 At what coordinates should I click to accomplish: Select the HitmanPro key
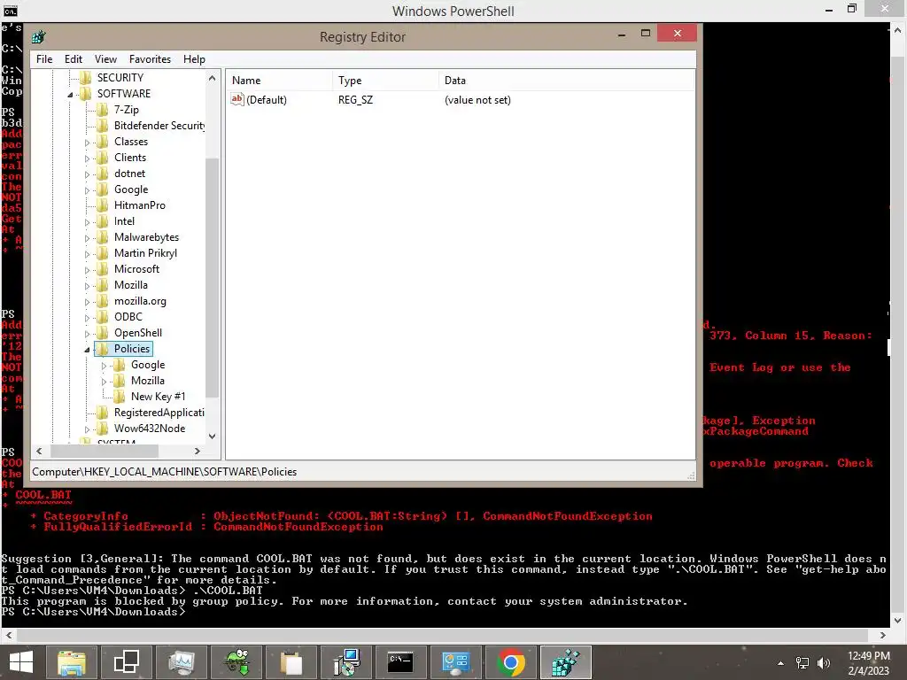(x=139, y=205)
